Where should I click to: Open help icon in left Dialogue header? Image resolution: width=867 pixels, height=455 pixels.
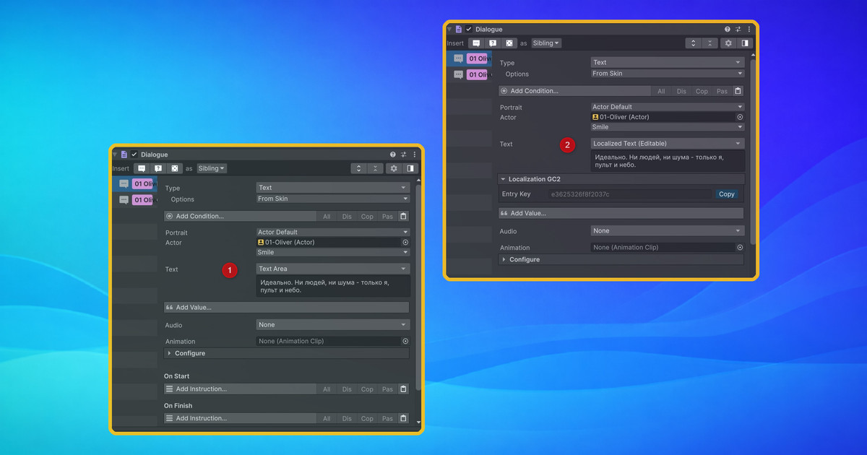tap(393, 155)
